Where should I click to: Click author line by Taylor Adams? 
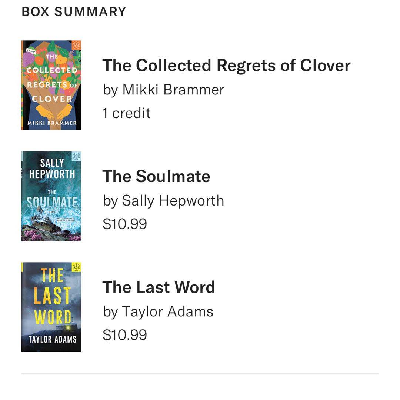point(158,312)
